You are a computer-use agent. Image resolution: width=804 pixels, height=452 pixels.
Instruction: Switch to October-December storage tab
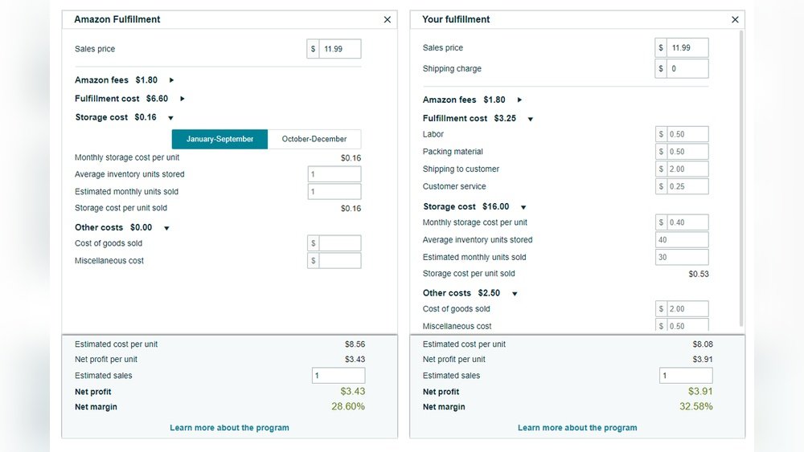tap(314, 139)
